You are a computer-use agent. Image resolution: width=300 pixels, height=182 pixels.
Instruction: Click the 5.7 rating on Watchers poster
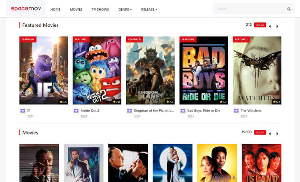click(277, 102)
